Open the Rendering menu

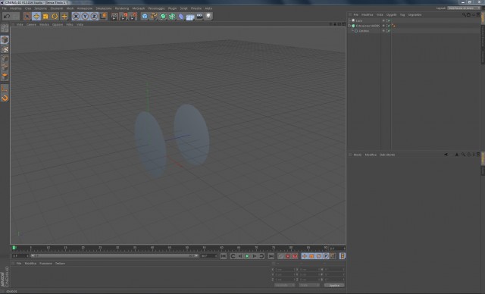[x=122, y=8]
